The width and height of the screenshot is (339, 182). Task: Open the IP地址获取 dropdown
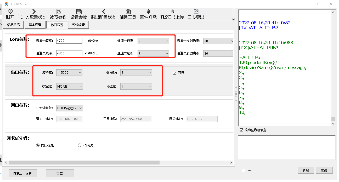coord(70,108)
